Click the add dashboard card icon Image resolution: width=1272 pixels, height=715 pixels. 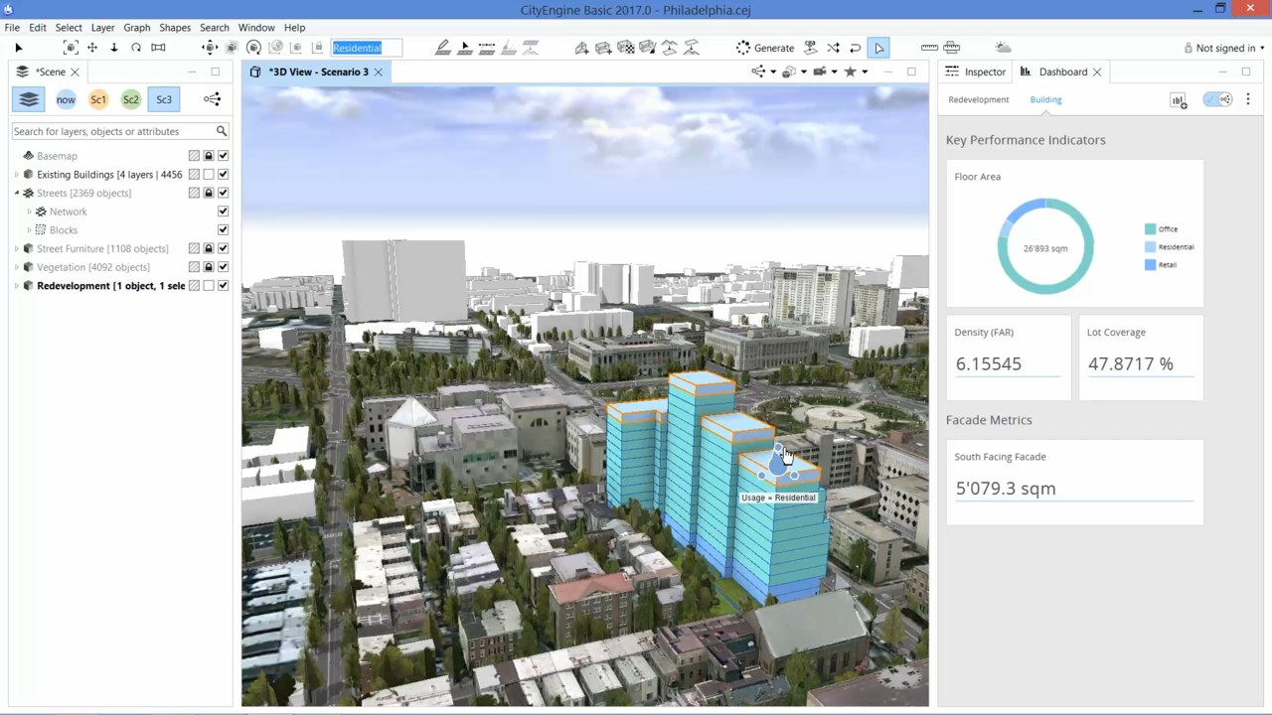point(1178,100)
